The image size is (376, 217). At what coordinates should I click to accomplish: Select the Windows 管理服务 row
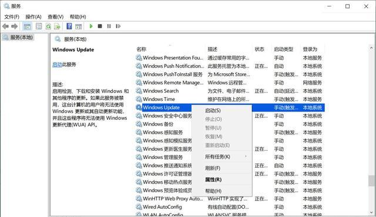pyautogui.click(x=230, y=157)
